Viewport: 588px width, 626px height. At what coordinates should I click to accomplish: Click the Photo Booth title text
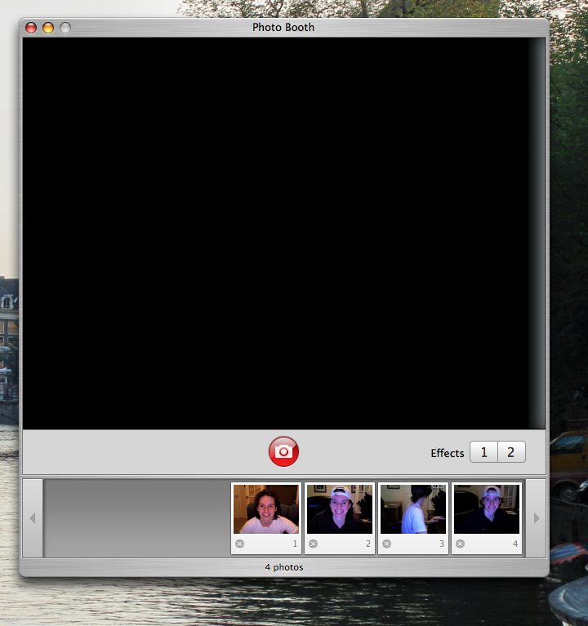pos(283,27)
